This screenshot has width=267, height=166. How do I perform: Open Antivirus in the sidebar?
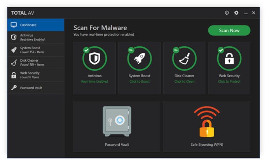(36, 37)
